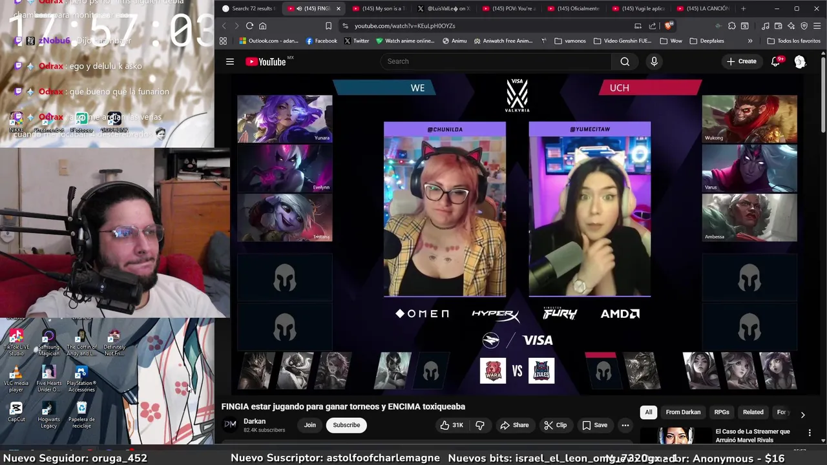Viewport: 827px width, 465px height.
Task: Click the Subscribe button
Action: click(x=346, y=425)
